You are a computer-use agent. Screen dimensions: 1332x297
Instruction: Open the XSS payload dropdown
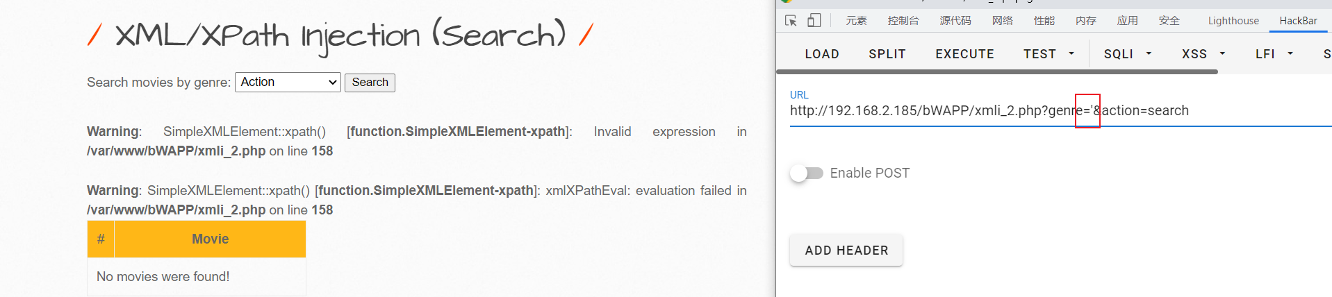tap(1203, 54)
